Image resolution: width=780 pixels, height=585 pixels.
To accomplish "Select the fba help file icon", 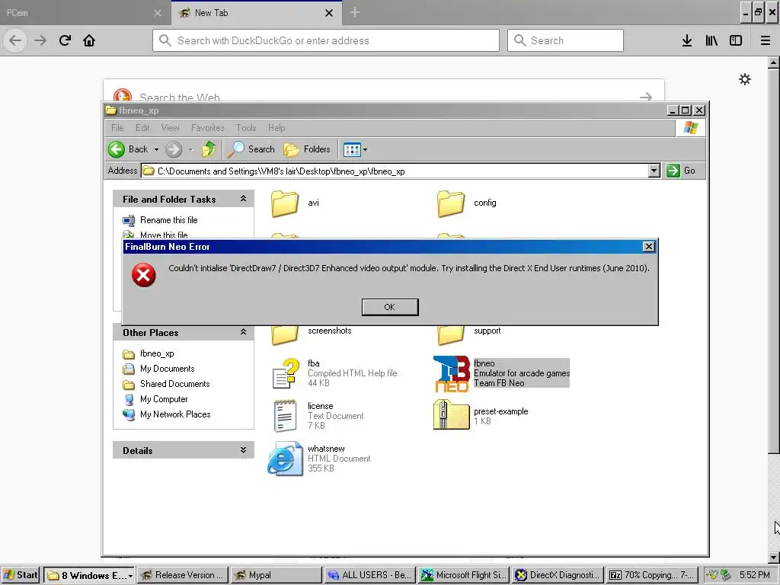I will tap(286, 373).
